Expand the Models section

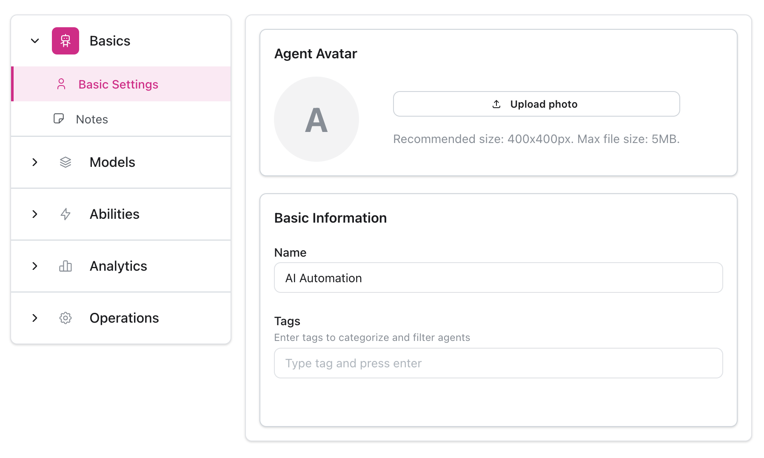(34, 162)
